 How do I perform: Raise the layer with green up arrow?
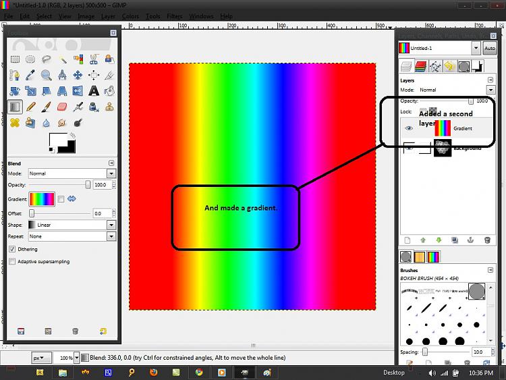[x=423, y=240]
